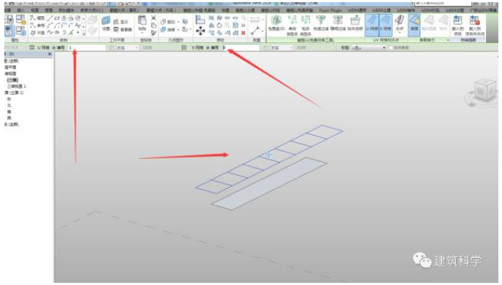502x285 pixels.
Task: Select the Move tool four-arrow icon
Action: point(201,31)
